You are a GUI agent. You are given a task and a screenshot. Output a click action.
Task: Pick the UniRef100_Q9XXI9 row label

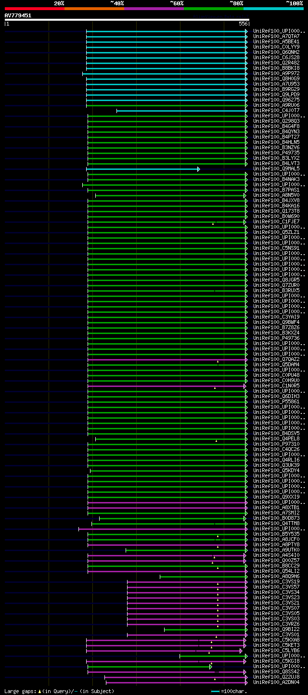[x=276, y=497]
